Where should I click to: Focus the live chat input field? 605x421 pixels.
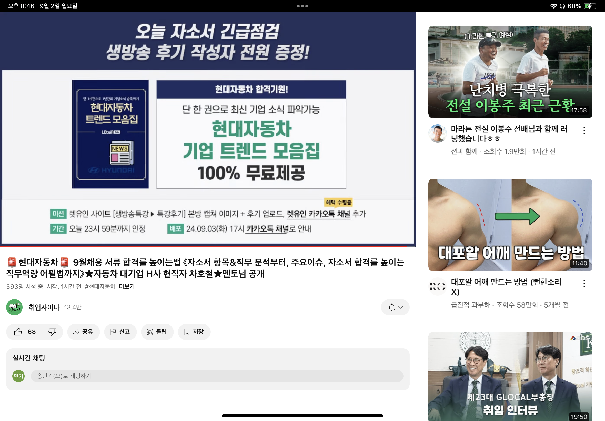click(x=217, y=376)
